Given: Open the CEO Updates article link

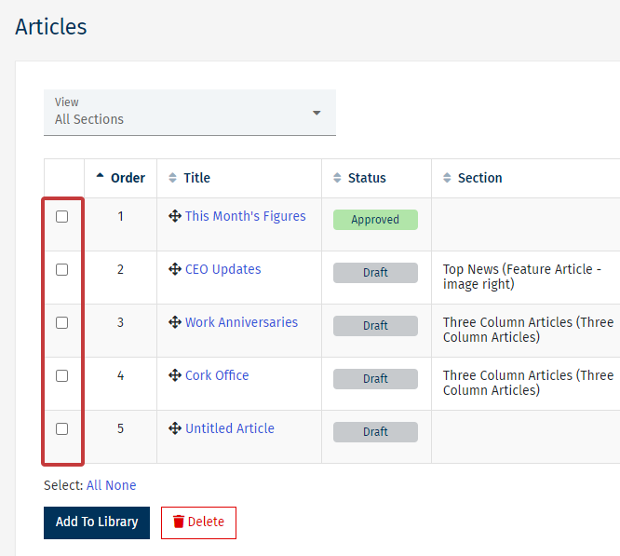Looking at the screenshot, I should point(222,269).
